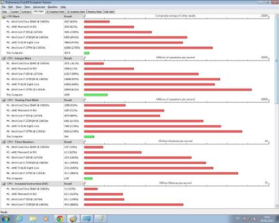Switch to the Summary tab

coord(26,12)
